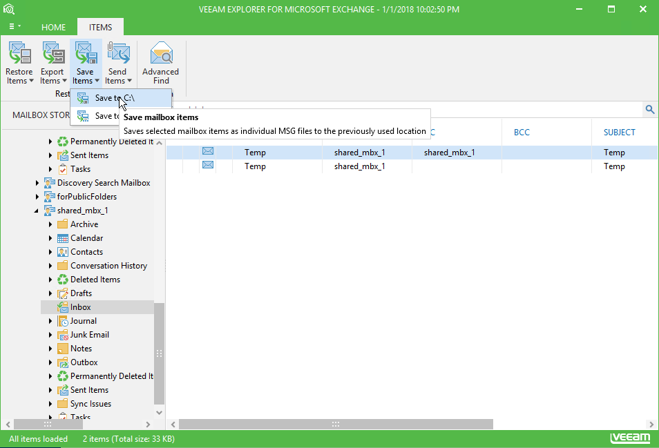Click the Restore Items ribbon icon
The height and width of the screenshot is (448, 659).
[x=20, y=53]
